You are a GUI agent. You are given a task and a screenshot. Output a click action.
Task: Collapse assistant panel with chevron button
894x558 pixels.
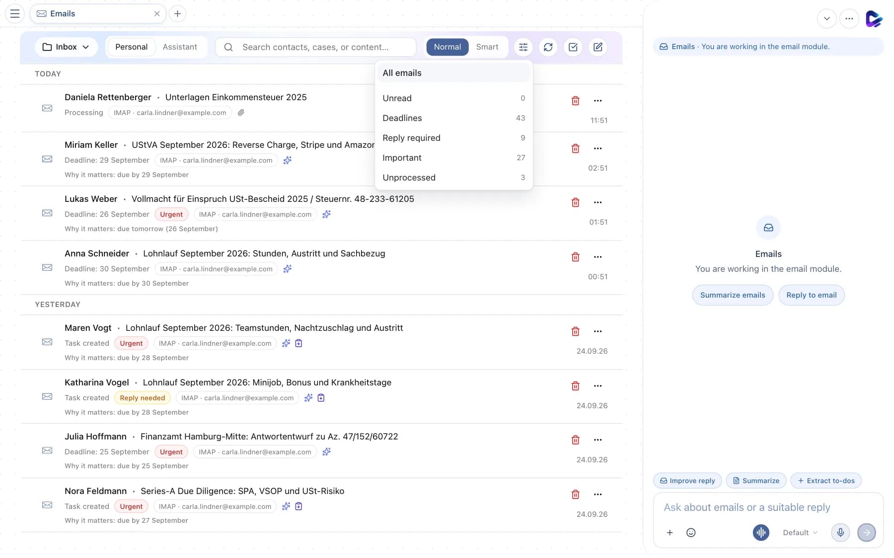(x=826, y=19)
